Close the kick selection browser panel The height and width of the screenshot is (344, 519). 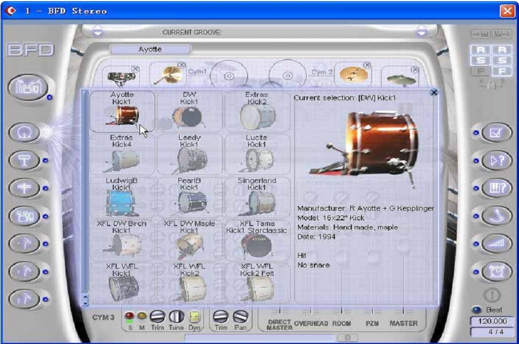pyautogui.click(x=433, y=92)
